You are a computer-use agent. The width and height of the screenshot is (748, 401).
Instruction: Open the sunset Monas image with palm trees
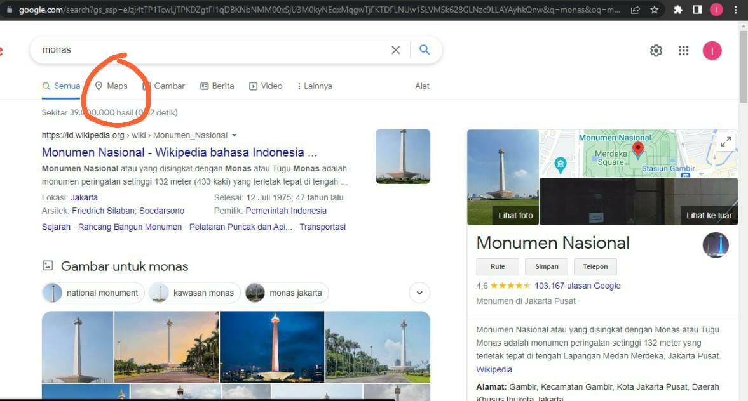coord(167,346)
